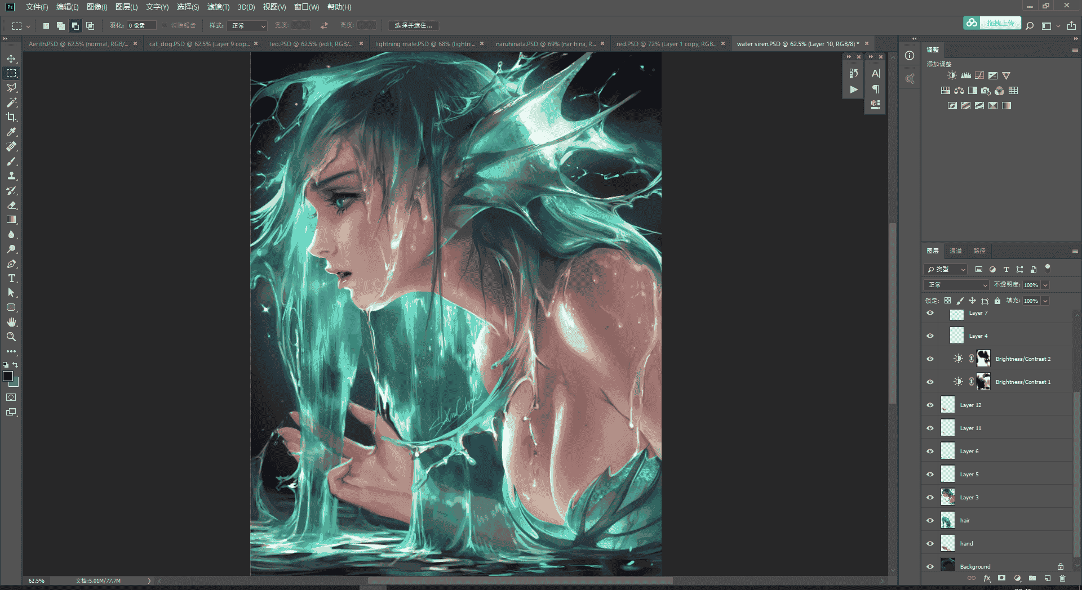Toggle visibility of Layer 4

click(930, 336)
